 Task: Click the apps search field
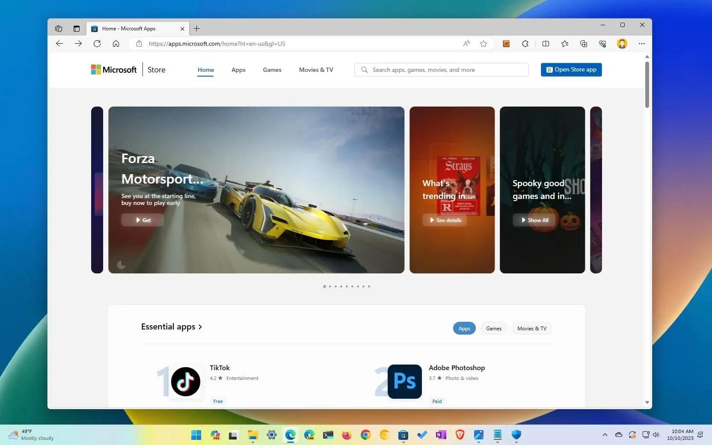point(441,69)
